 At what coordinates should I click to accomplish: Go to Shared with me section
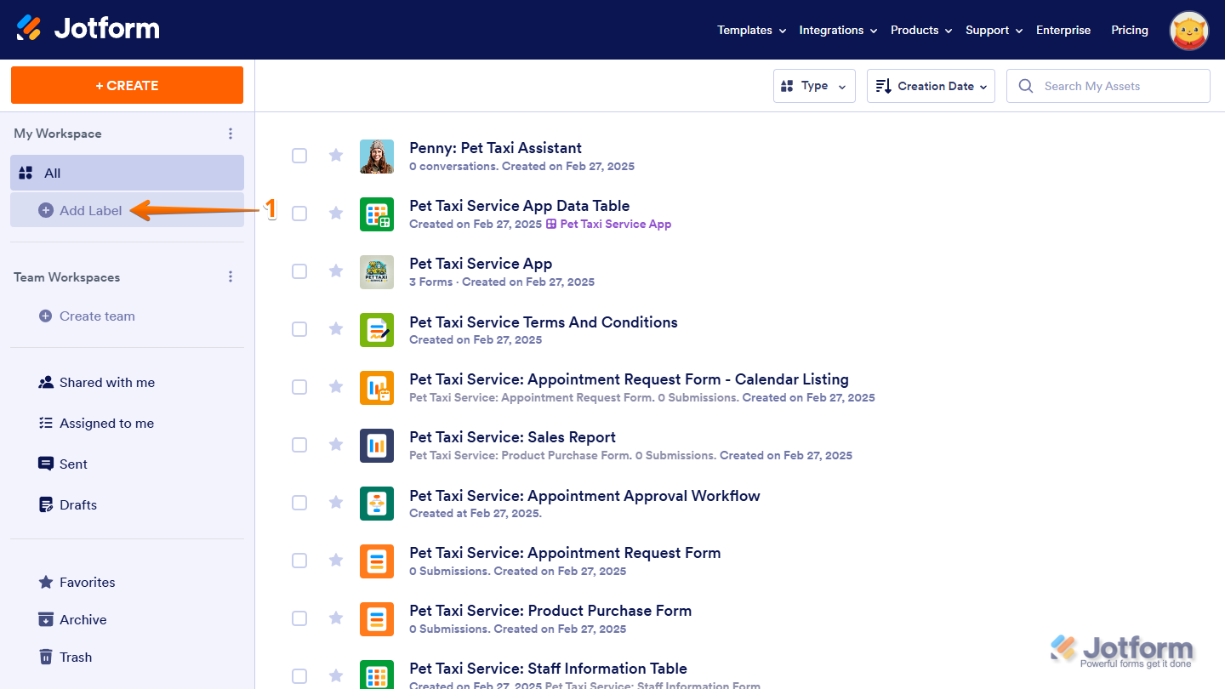pyautogui.click(x=106, y=383)
